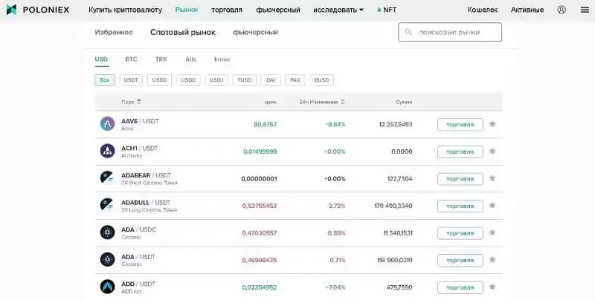Click торговля button for ADD / USDT
The image size is (595, 300).
(x=460, y=287)
